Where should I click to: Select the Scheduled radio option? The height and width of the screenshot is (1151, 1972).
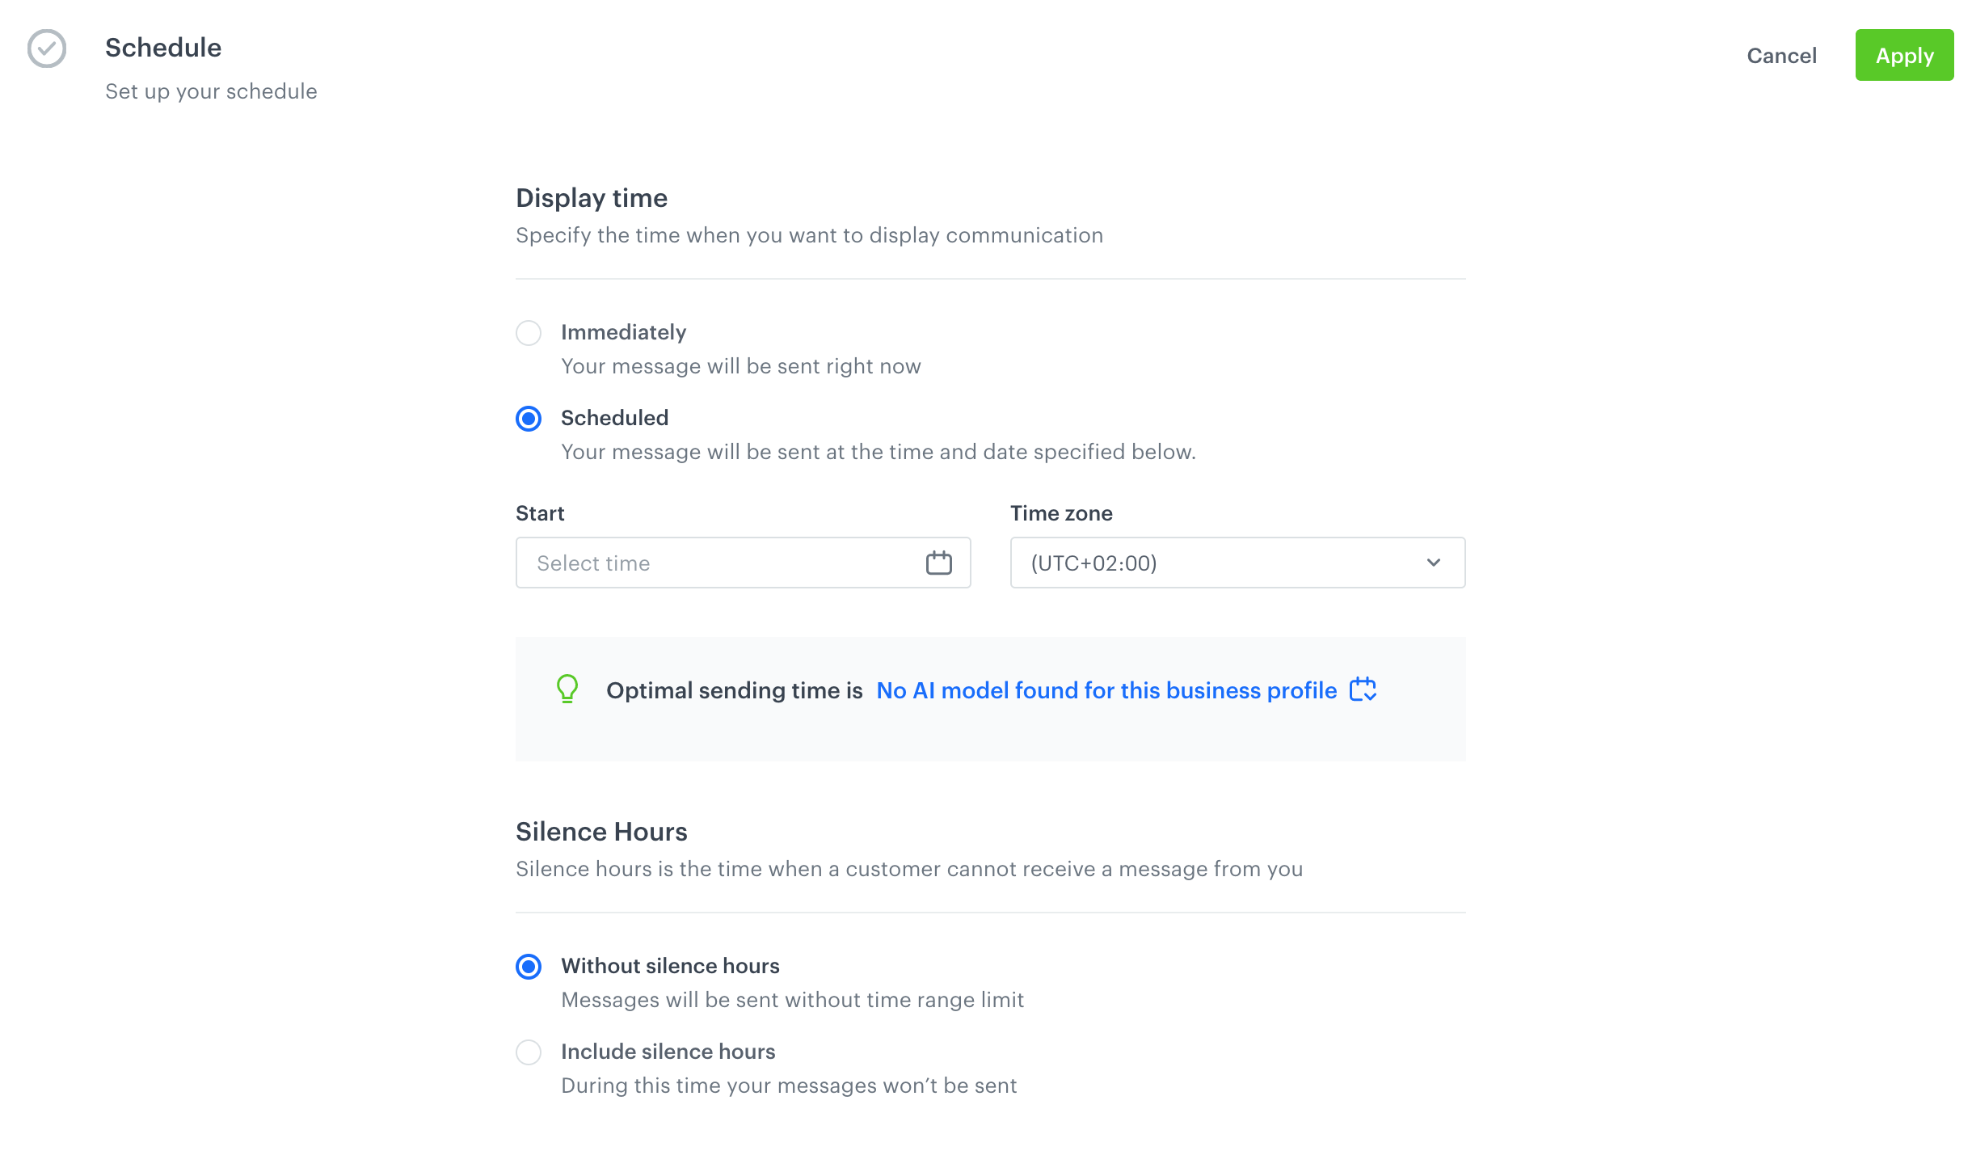coord(529,419)
